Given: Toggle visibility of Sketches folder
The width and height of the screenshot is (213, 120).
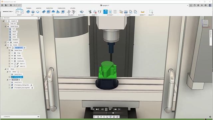Looking at the screenshot, I should click(x=12, y=58).
